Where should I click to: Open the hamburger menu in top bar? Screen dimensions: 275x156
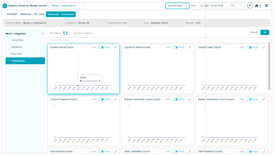pos(266,6)
